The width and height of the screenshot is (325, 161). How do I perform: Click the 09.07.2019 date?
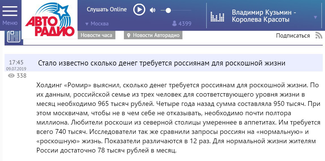[x=16, y=69]
